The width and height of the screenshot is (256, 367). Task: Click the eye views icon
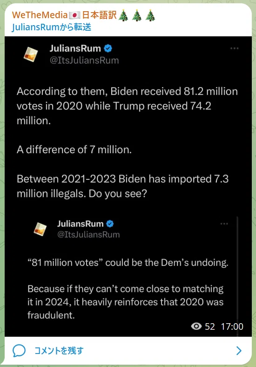(x=196, y=326)
